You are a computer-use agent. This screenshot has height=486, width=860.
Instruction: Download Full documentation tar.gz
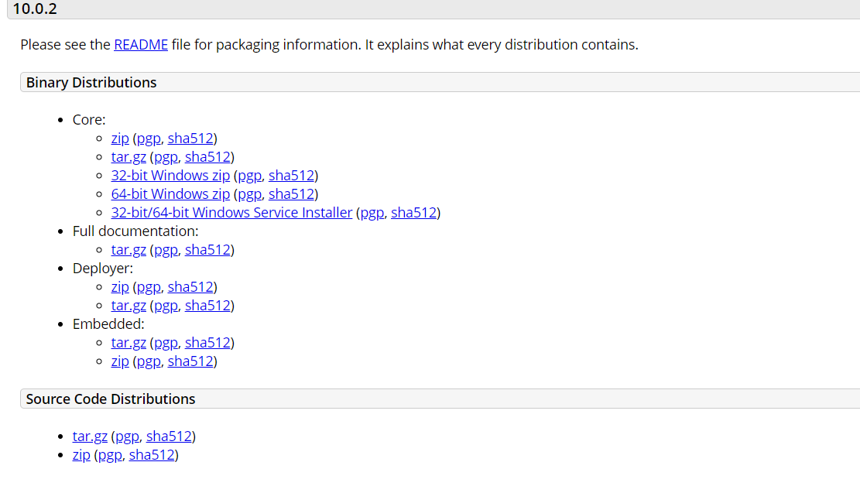(x=128, y=250)
